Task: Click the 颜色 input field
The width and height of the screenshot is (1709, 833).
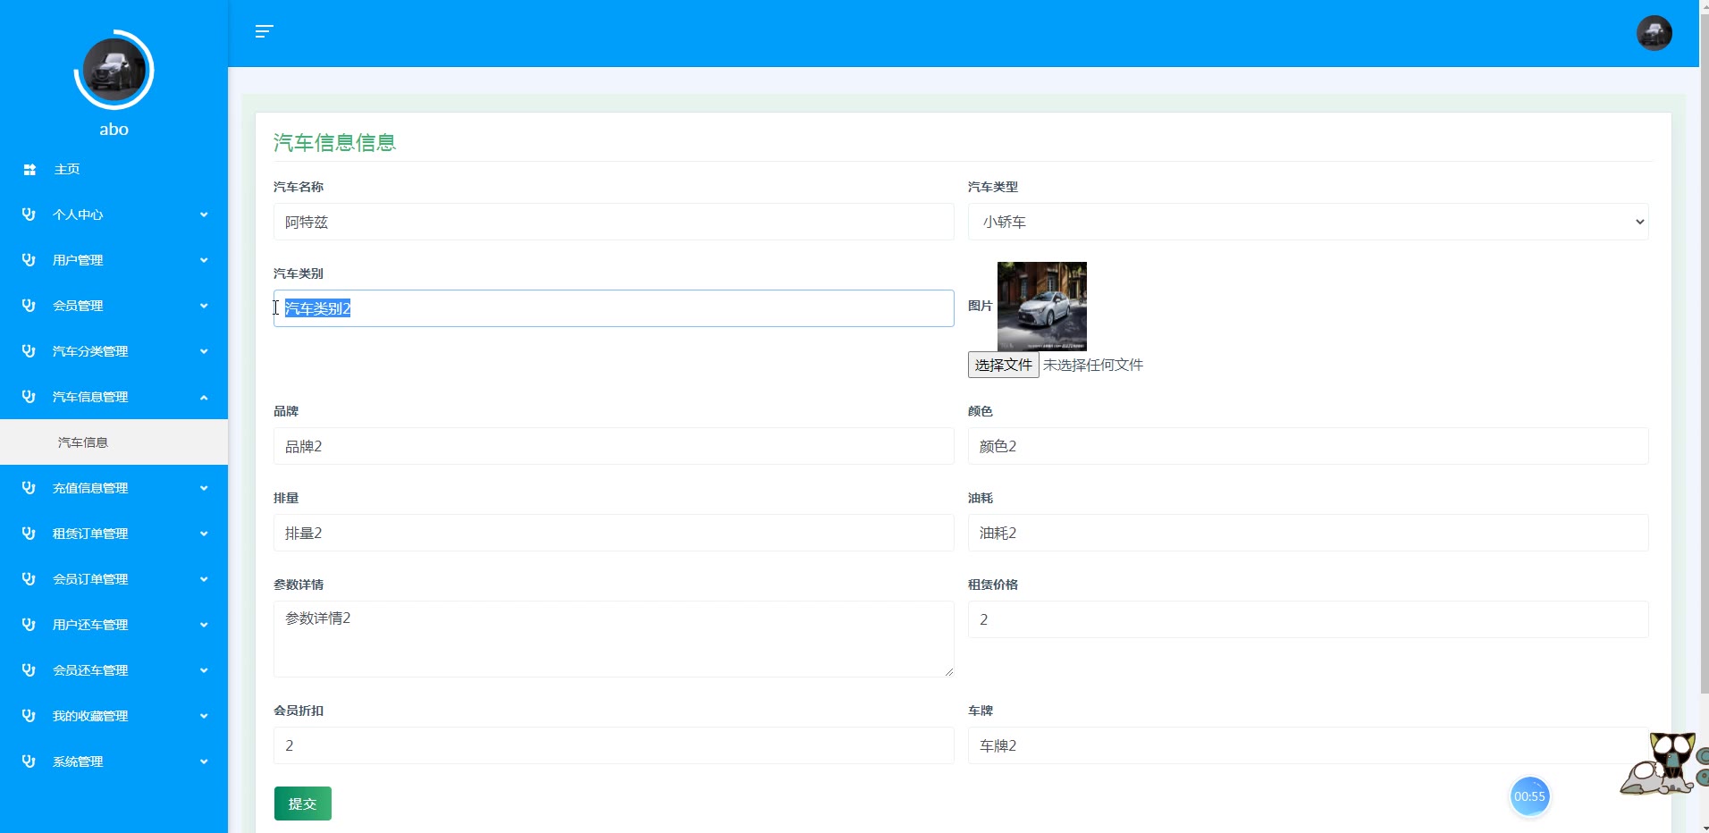Action: pos(1308,446)
